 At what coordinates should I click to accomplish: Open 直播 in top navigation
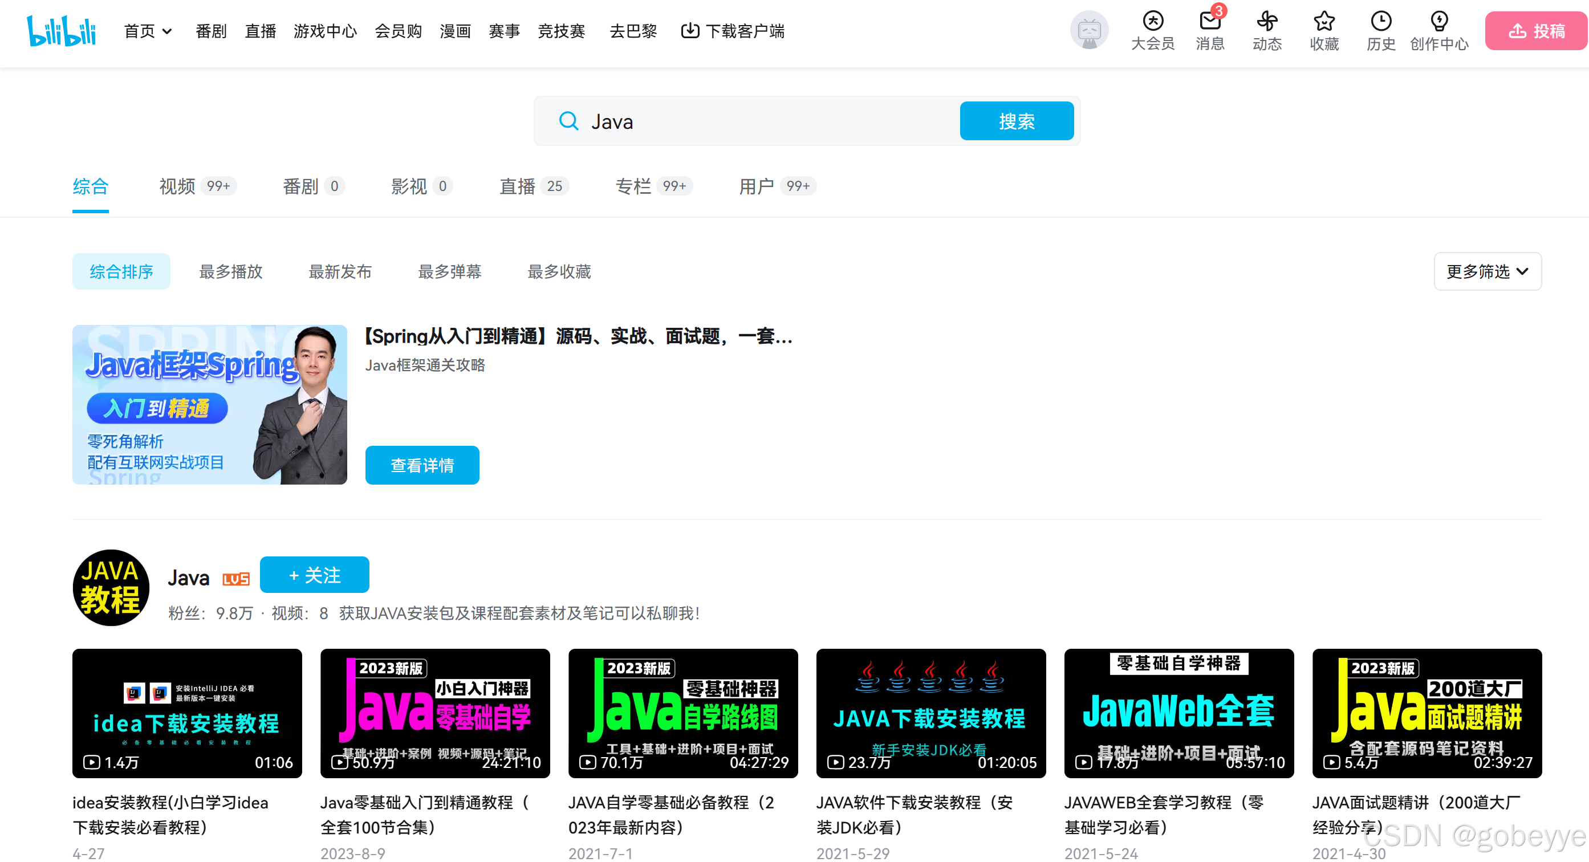(x=261, y=31)
